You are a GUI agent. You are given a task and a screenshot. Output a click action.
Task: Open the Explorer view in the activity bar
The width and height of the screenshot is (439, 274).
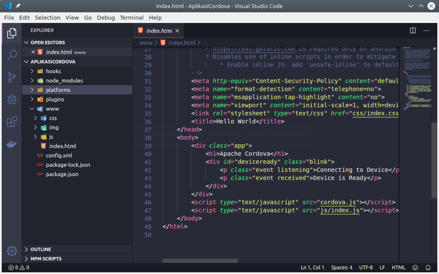[x=11, y=33]
